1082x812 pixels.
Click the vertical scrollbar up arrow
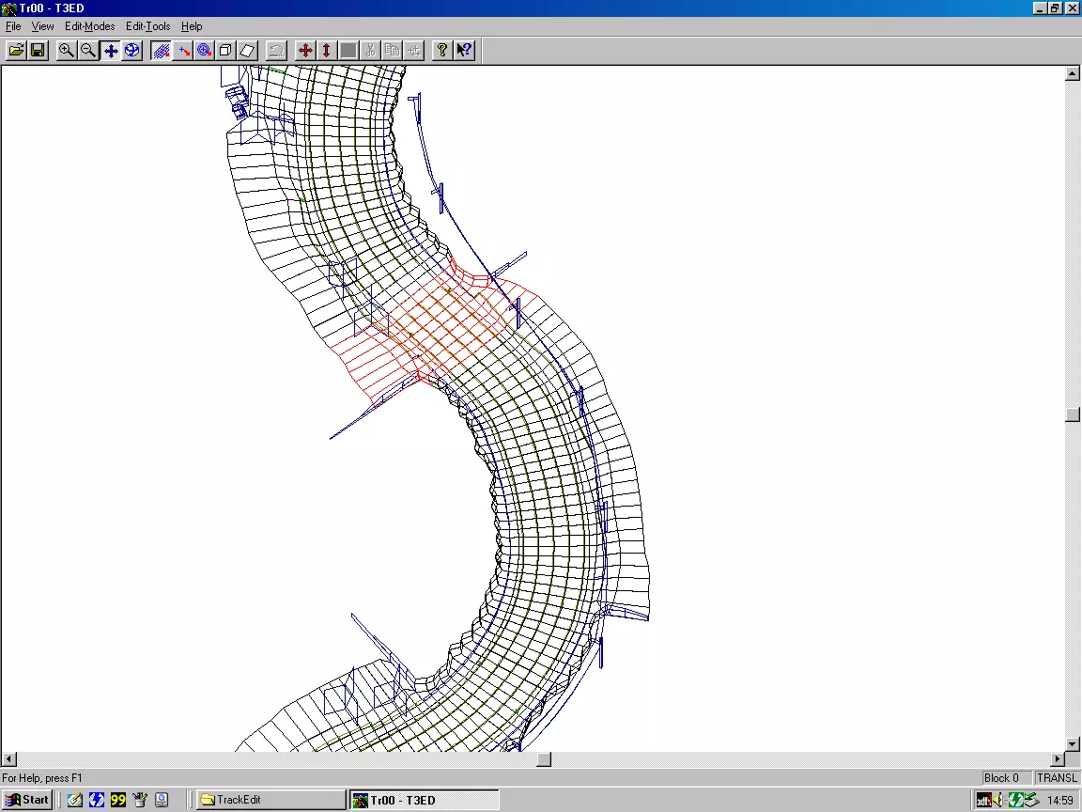pos(1073,72)
